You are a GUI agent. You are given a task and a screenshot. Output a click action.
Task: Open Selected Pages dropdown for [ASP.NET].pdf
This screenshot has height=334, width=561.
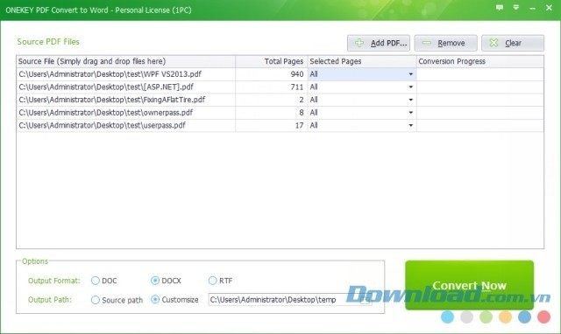411,87
